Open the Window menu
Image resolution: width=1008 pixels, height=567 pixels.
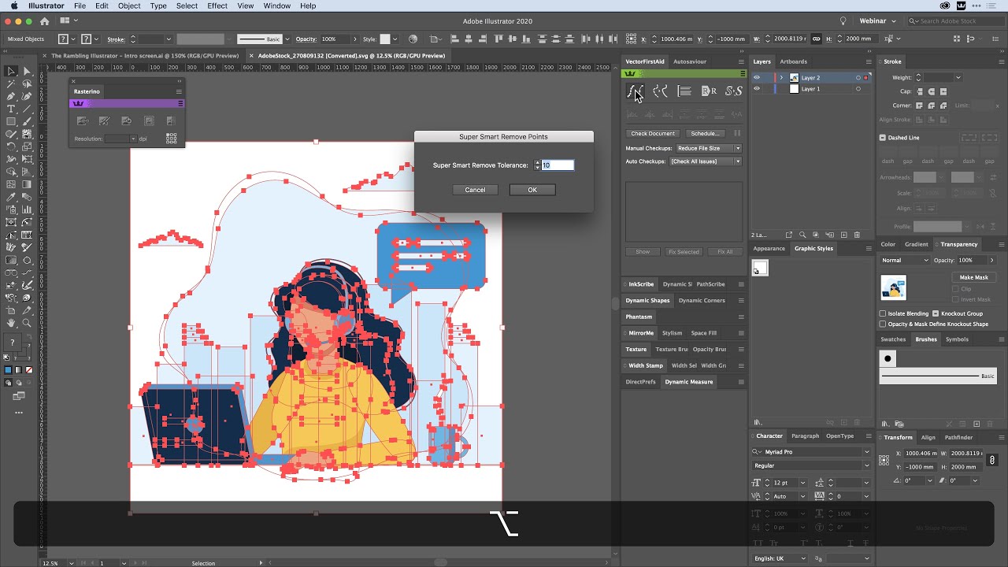[x=276, y=6]
